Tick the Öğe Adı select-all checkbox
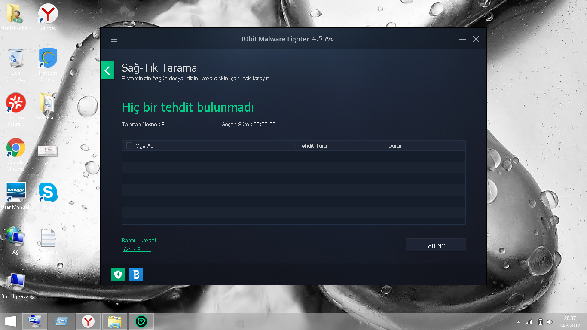 coord(129,145)
